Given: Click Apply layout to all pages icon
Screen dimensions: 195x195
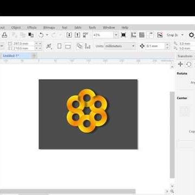Looking at the screenshot, I should [x=80, y=46].
